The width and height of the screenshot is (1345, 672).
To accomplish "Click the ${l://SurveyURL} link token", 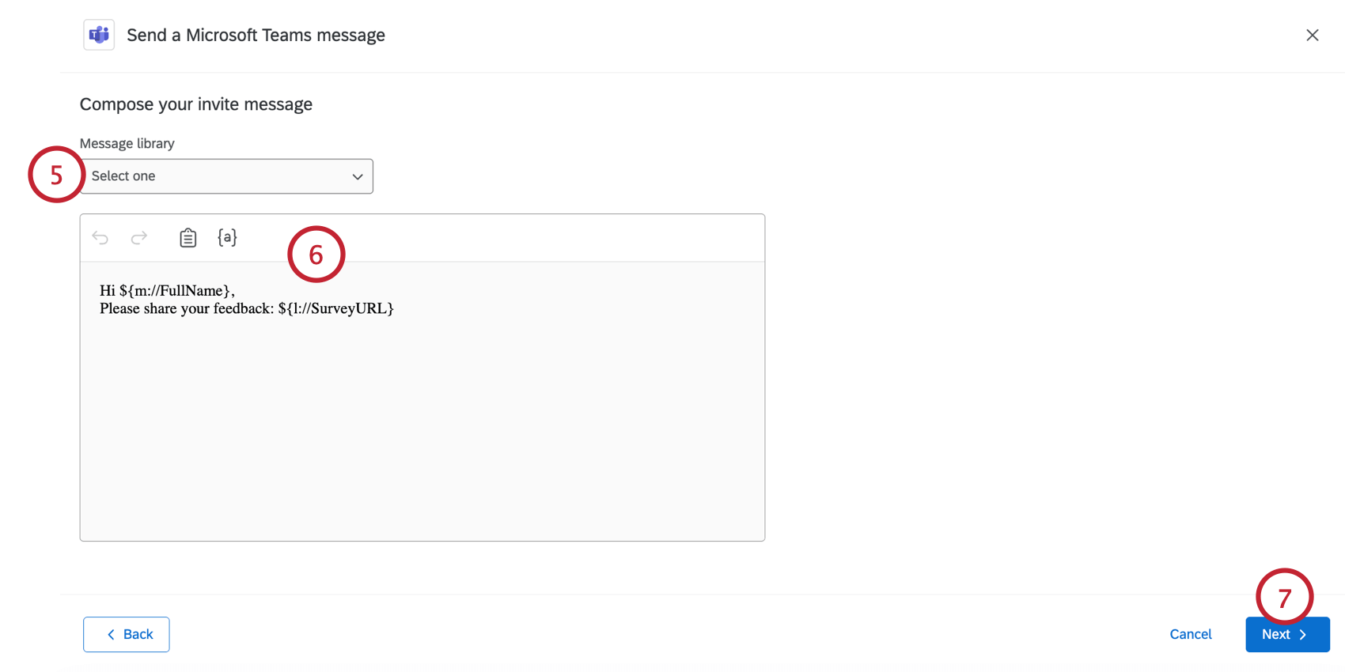I will 338,308.
